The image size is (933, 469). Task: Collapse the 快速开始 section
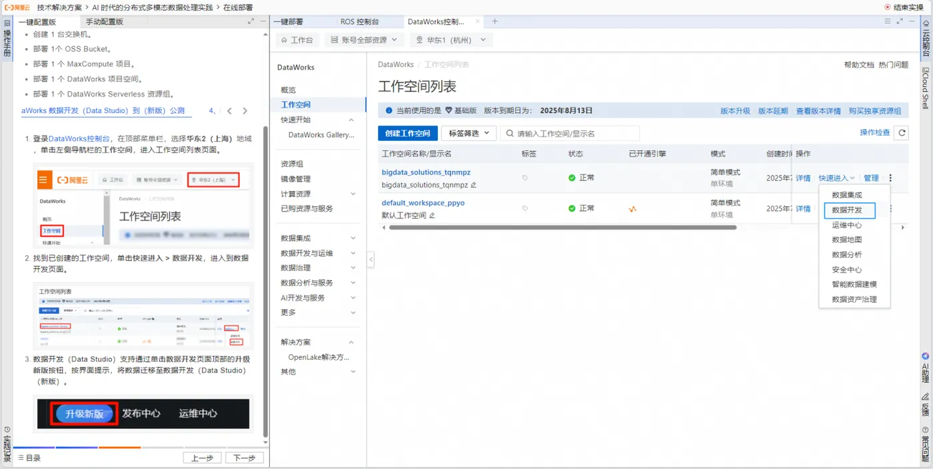(352, 120)
